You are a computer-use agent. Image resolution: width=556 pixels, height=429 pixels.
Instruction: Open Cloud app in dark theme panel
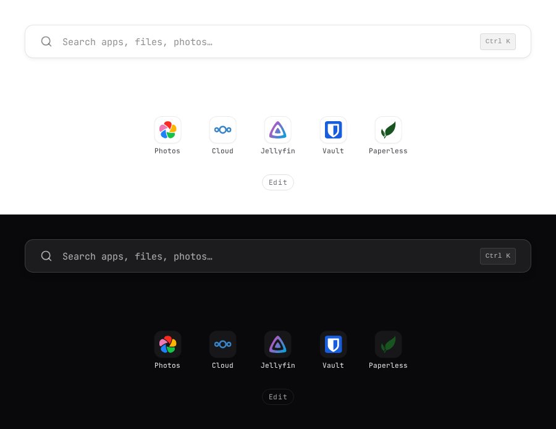pos(222,344)
